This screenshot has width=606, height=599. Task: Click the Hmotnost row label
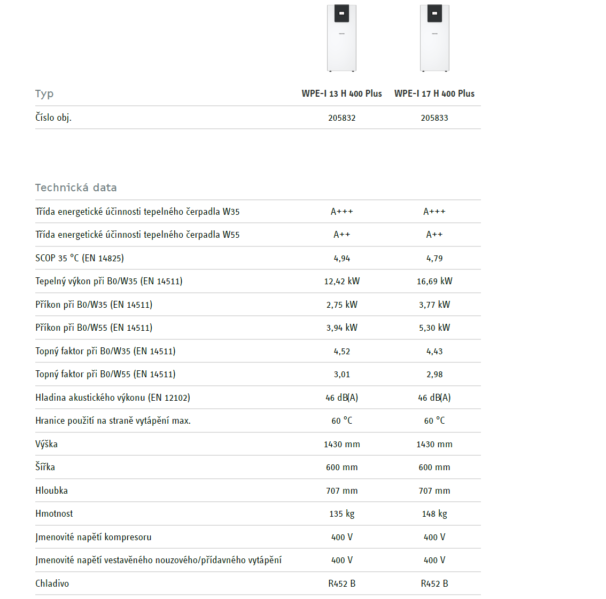coord(54,514)
